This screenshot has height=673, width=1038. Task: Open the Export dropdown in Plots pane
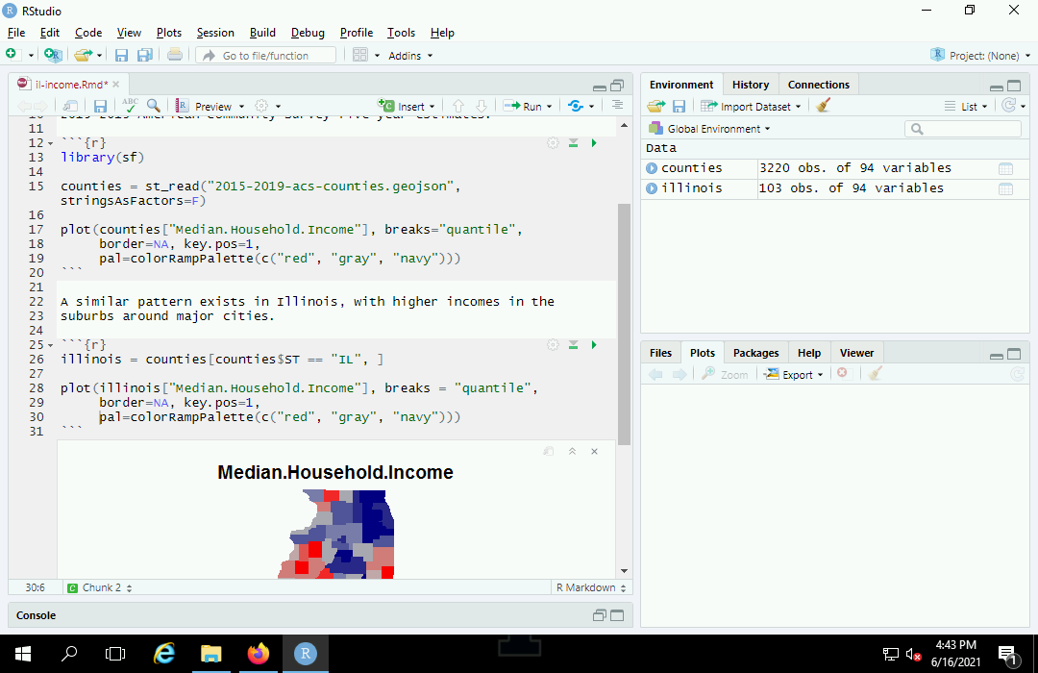[x=795, y=374]
